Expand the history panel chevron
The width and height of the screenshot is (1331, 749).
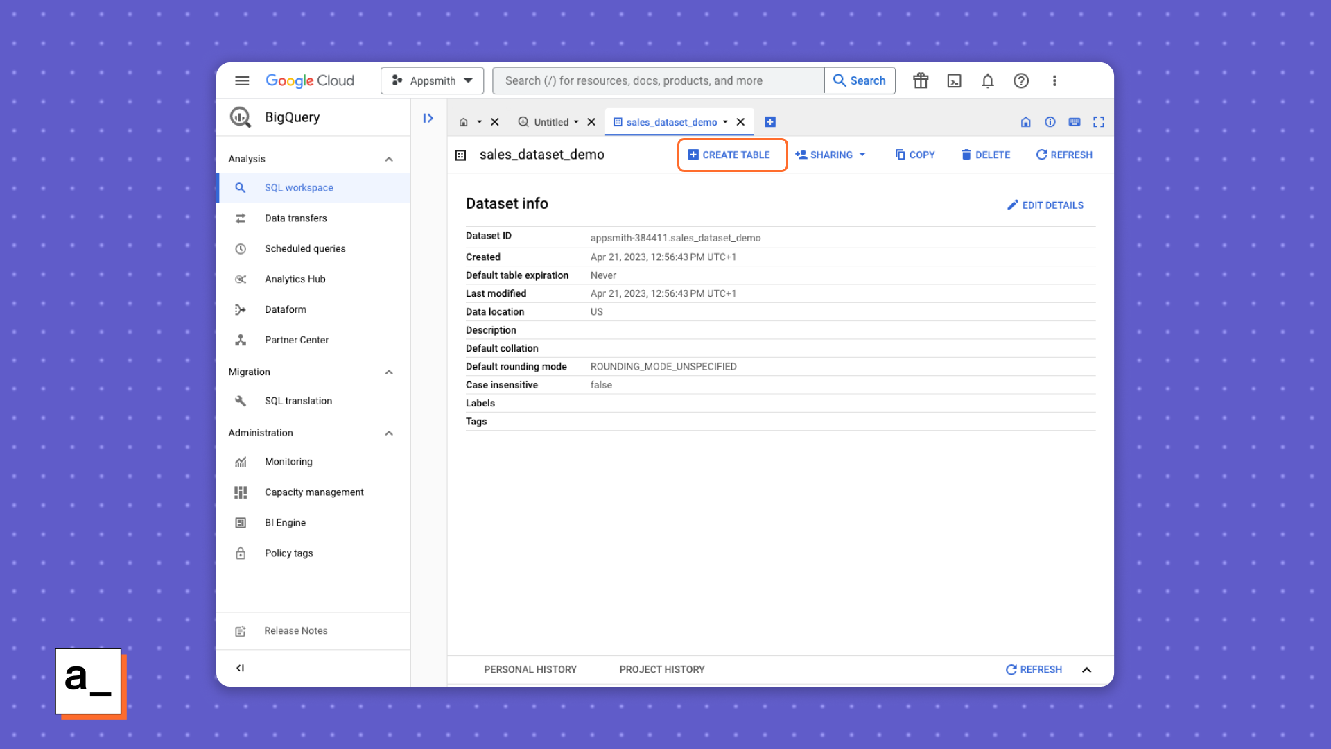pos(1087,670)
